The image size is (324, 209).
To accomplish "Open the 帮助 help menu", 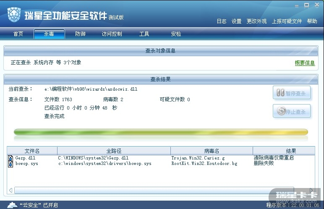I will tap(312, 21).
